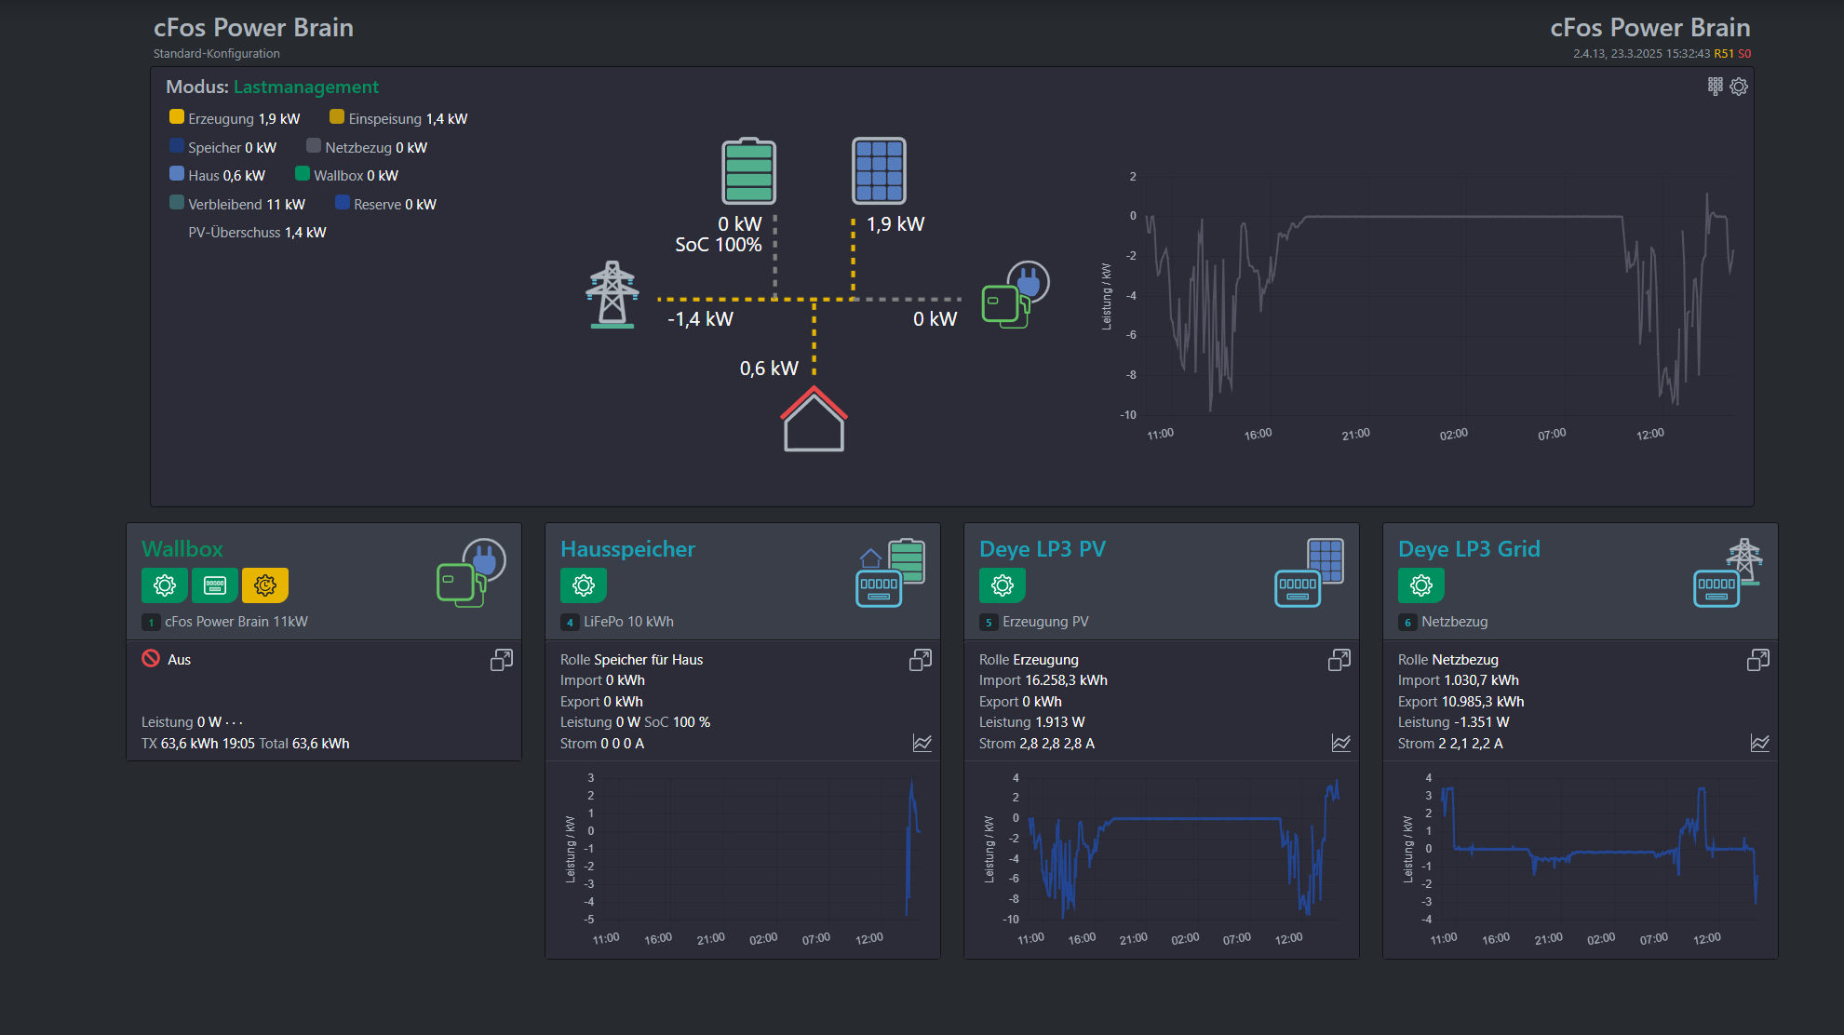Click the Wallbox card title

click(x=182, y=549)
